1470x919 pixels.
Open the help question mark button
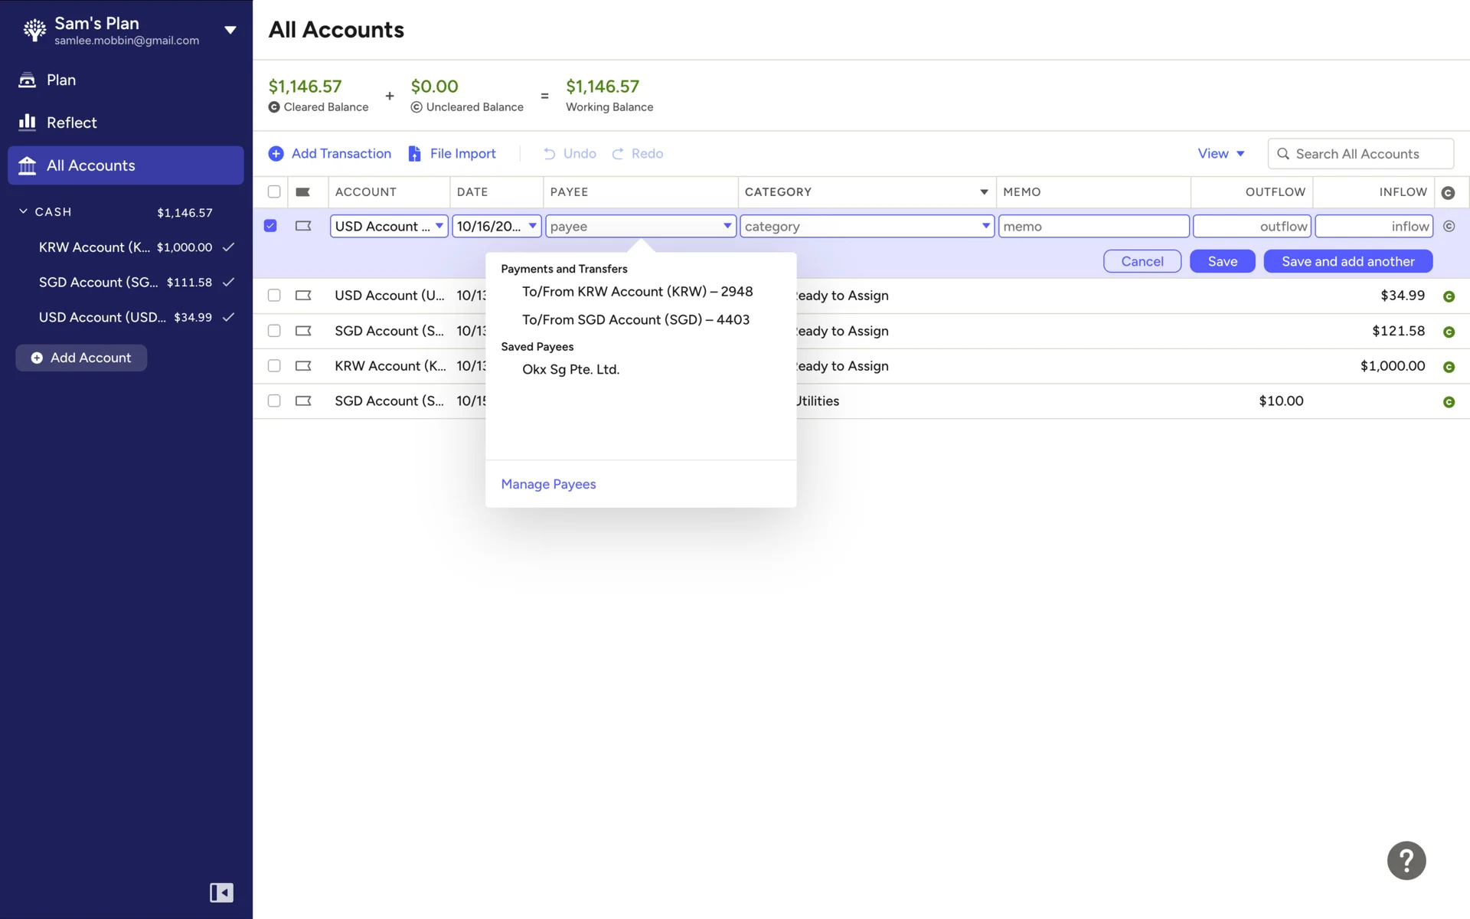[1406, 860]
